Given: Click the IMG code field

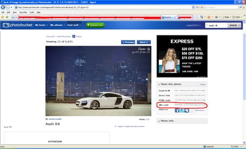Looking at the screenshot, I should 190,105.
